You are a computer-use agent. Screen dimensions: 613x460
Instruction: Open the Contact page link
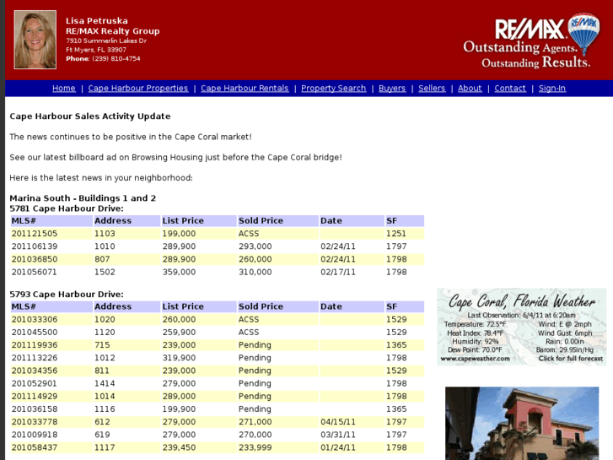(x=510, y=88)
